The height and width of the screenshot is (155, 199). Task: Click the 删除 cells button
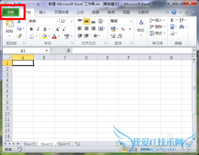click(157, 27)
